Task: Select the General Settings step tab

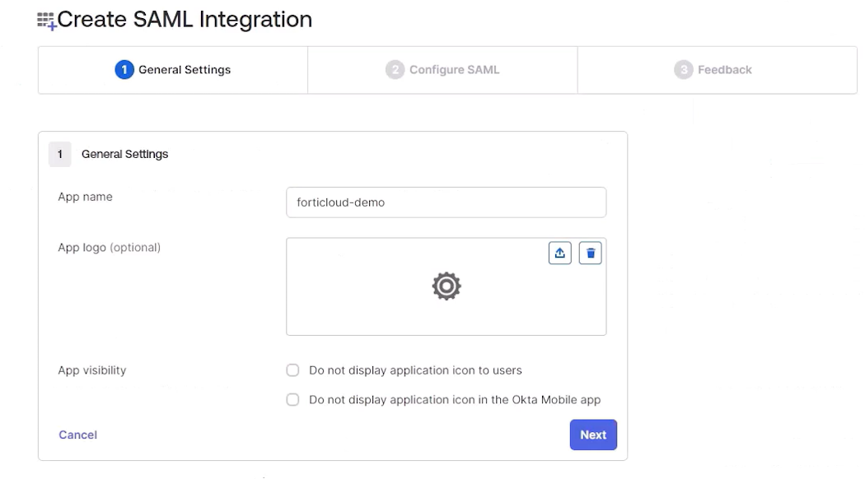Action: 173,70
